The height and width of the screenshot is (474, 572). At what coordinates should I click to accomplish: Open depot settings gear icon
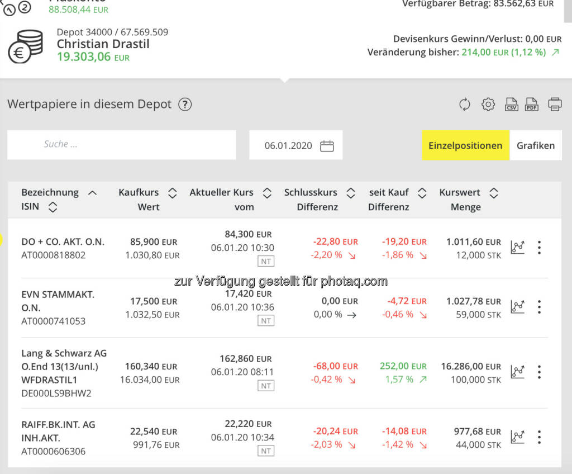(488, 105)
